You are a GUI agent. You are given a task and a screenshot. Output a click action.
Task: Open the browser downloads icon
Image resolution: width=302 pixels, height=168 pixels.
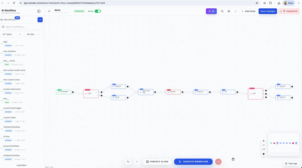click(x=279, y=3)
